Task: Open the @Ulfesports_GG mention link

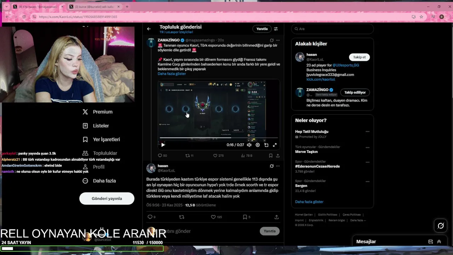Action: (x=346, y=66)
